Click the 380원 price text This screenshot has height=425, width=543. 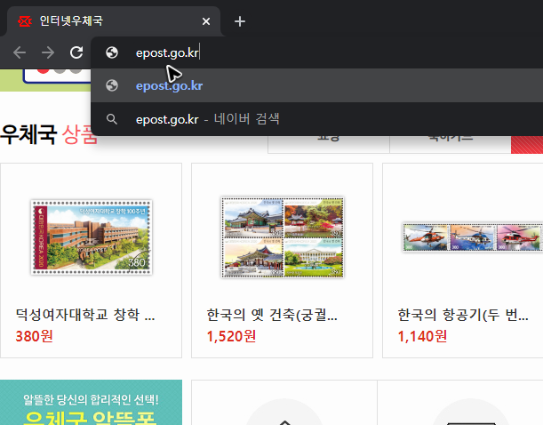[x=35, y=336]
